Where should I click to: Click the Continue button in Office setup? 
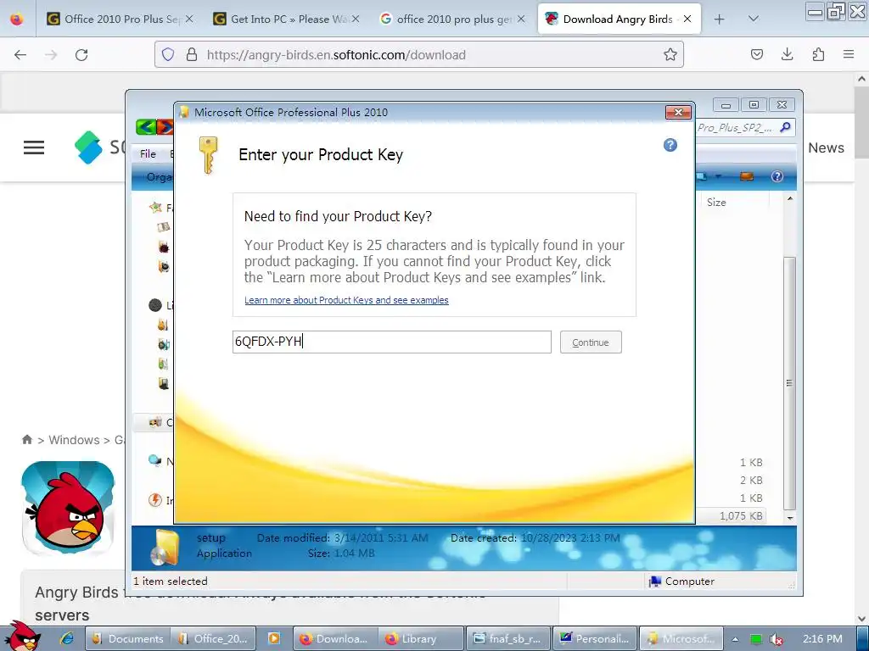(x=591, y=342)
